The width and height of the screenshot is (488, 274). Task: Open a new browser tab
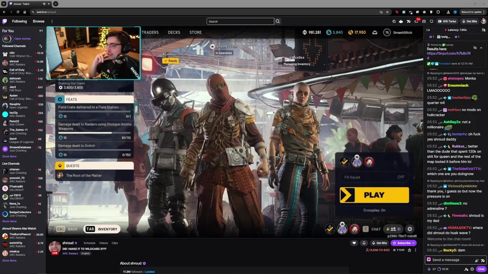(55, 4)
